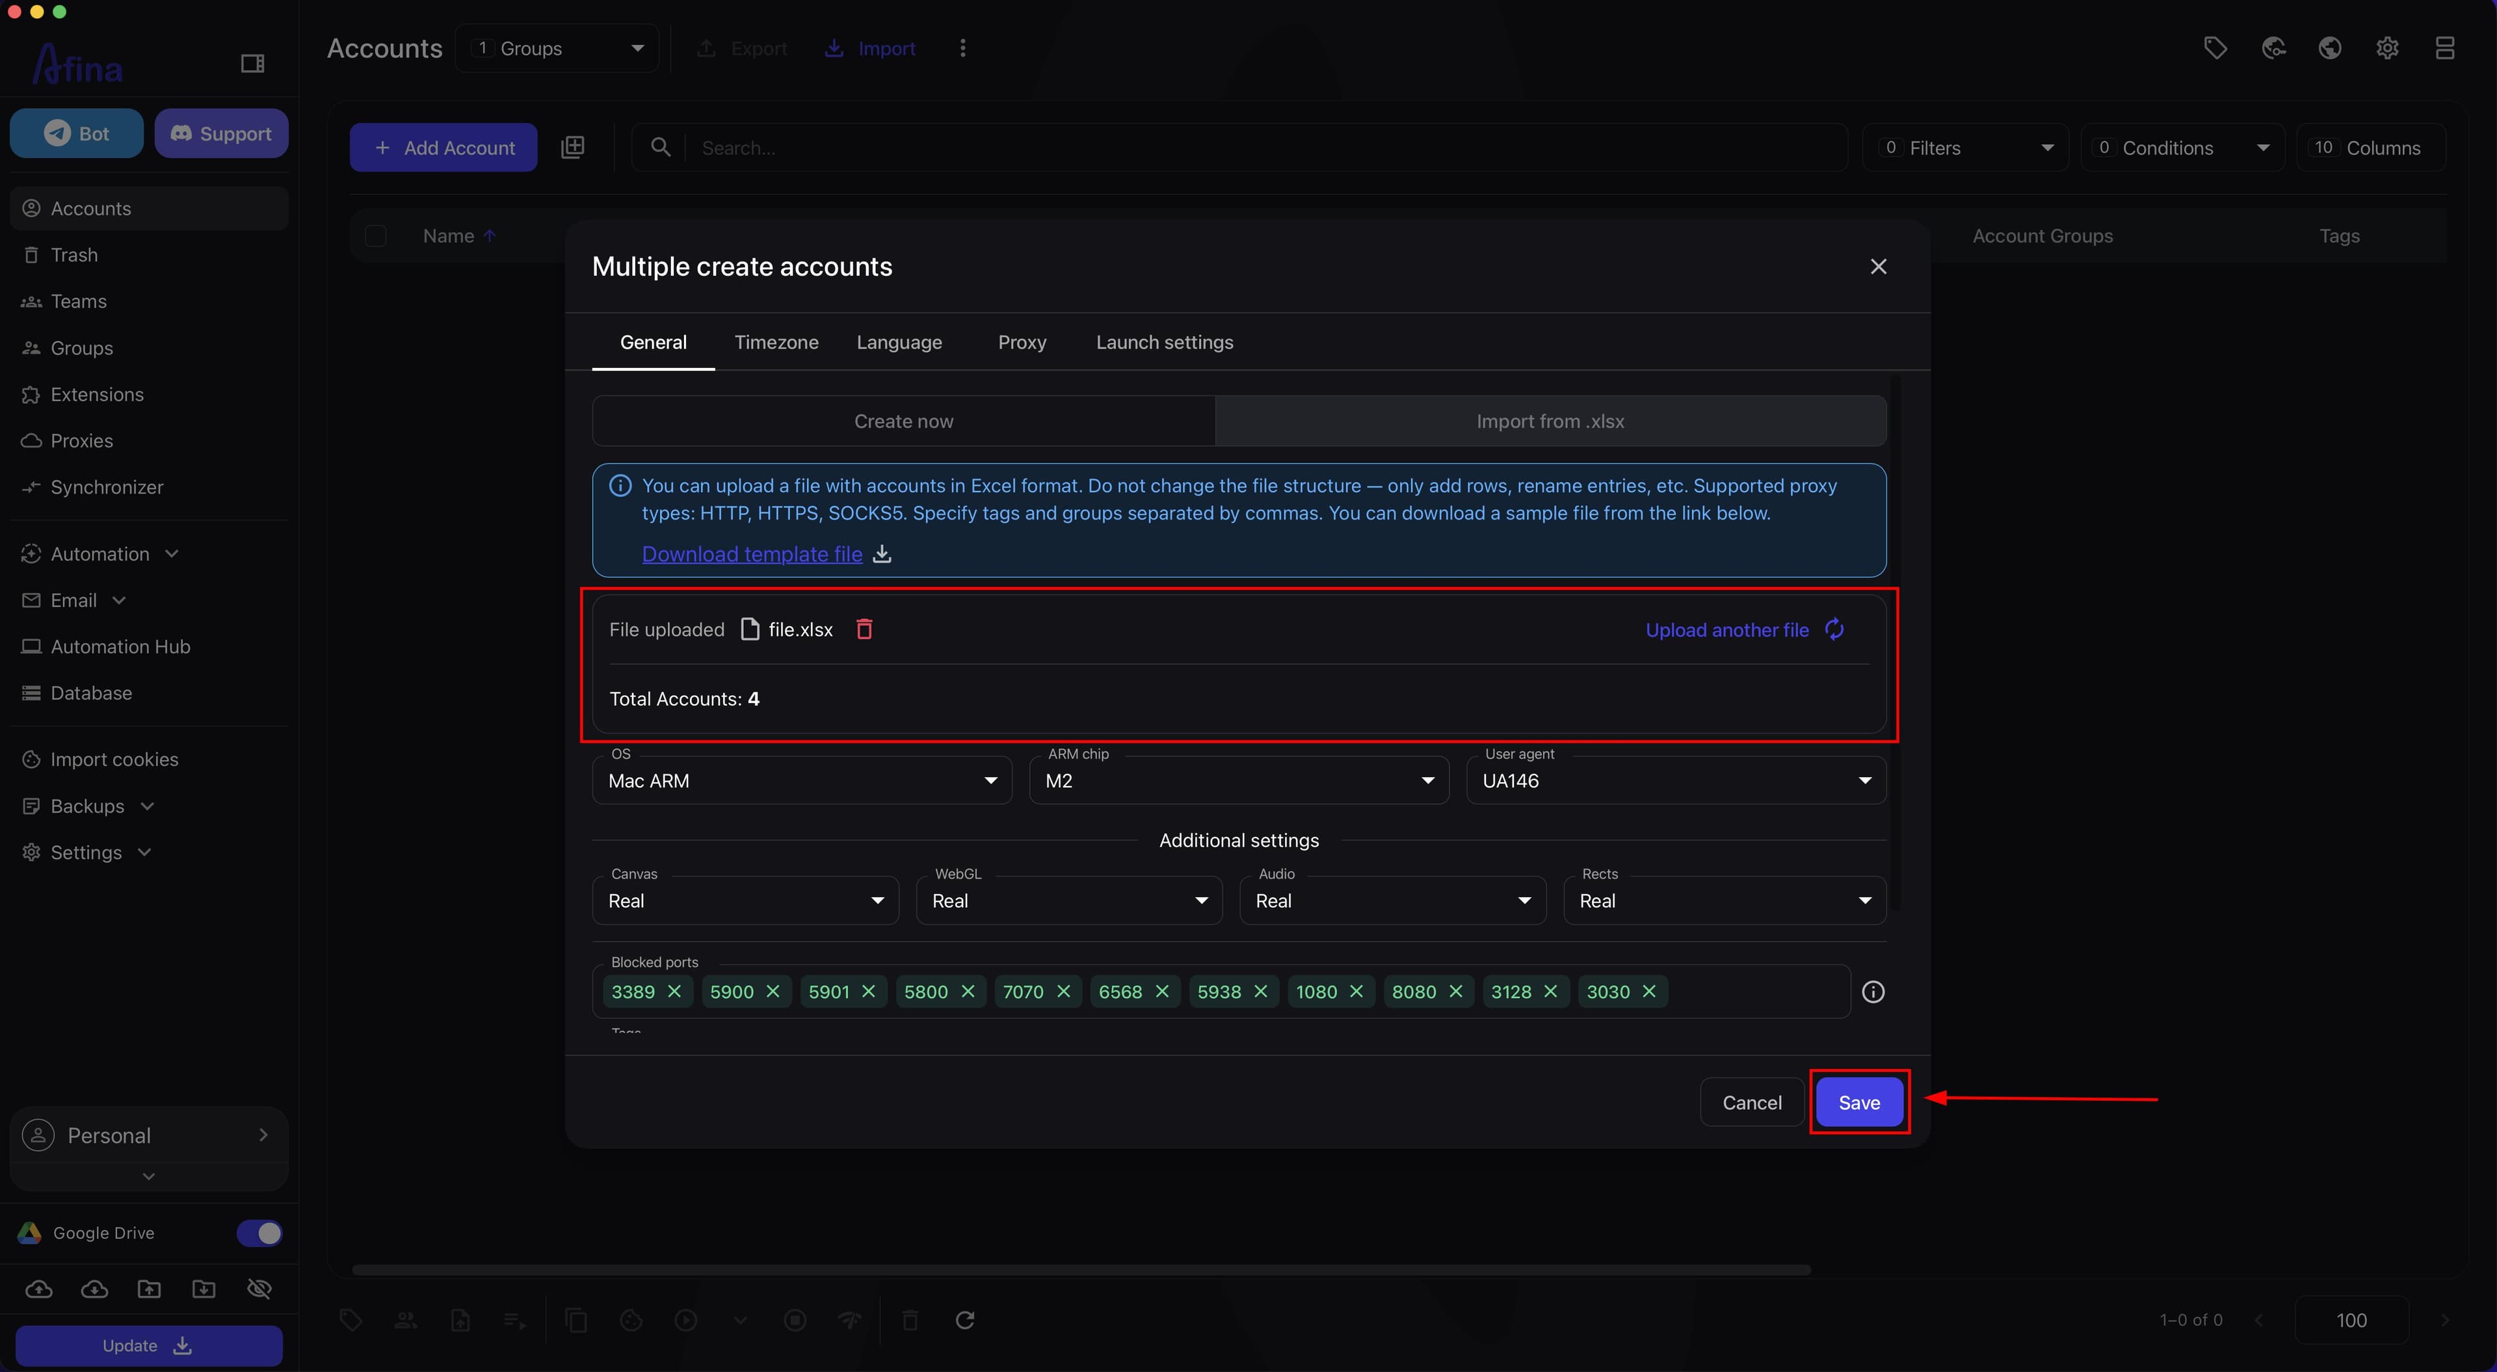Click the refresh icon in bottom toolbar
This screenshot has width=2497, height=1372.
[964, 1319]
